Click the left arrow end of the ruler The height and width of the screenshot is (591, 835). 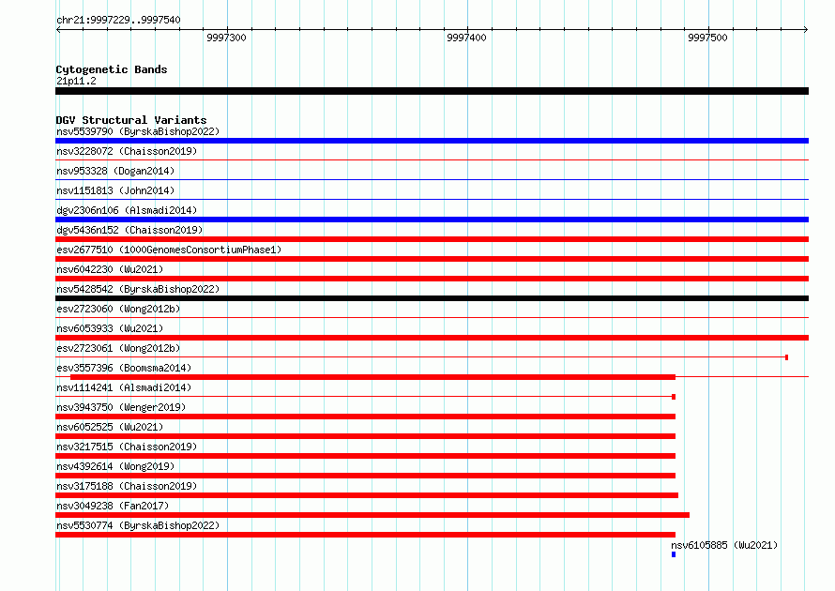pos(58,29)
